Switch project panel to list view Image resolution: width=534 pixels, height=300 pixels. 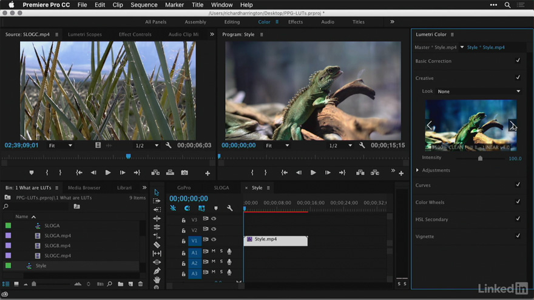tap(6, 284)
